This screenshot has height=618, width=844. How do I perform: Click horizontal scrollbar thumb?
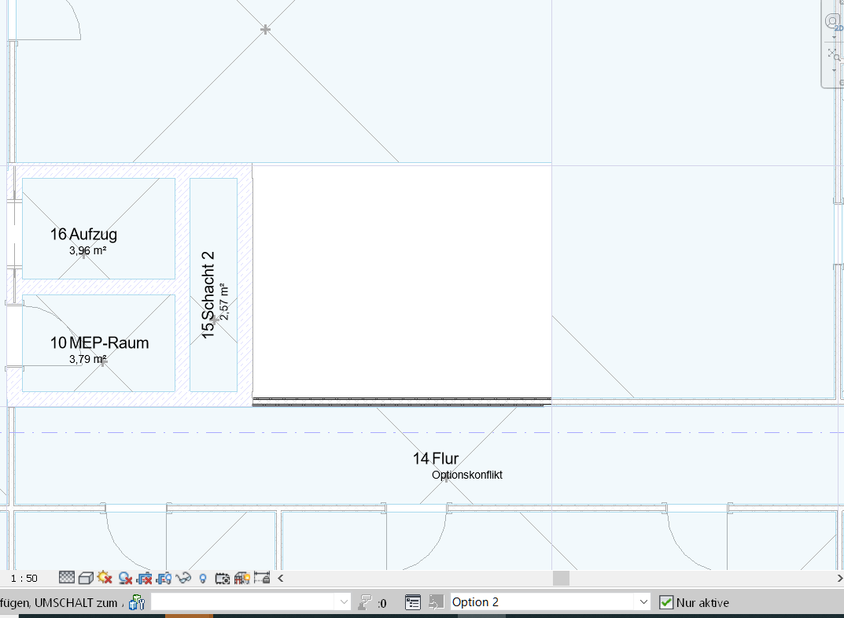(560, 578)
